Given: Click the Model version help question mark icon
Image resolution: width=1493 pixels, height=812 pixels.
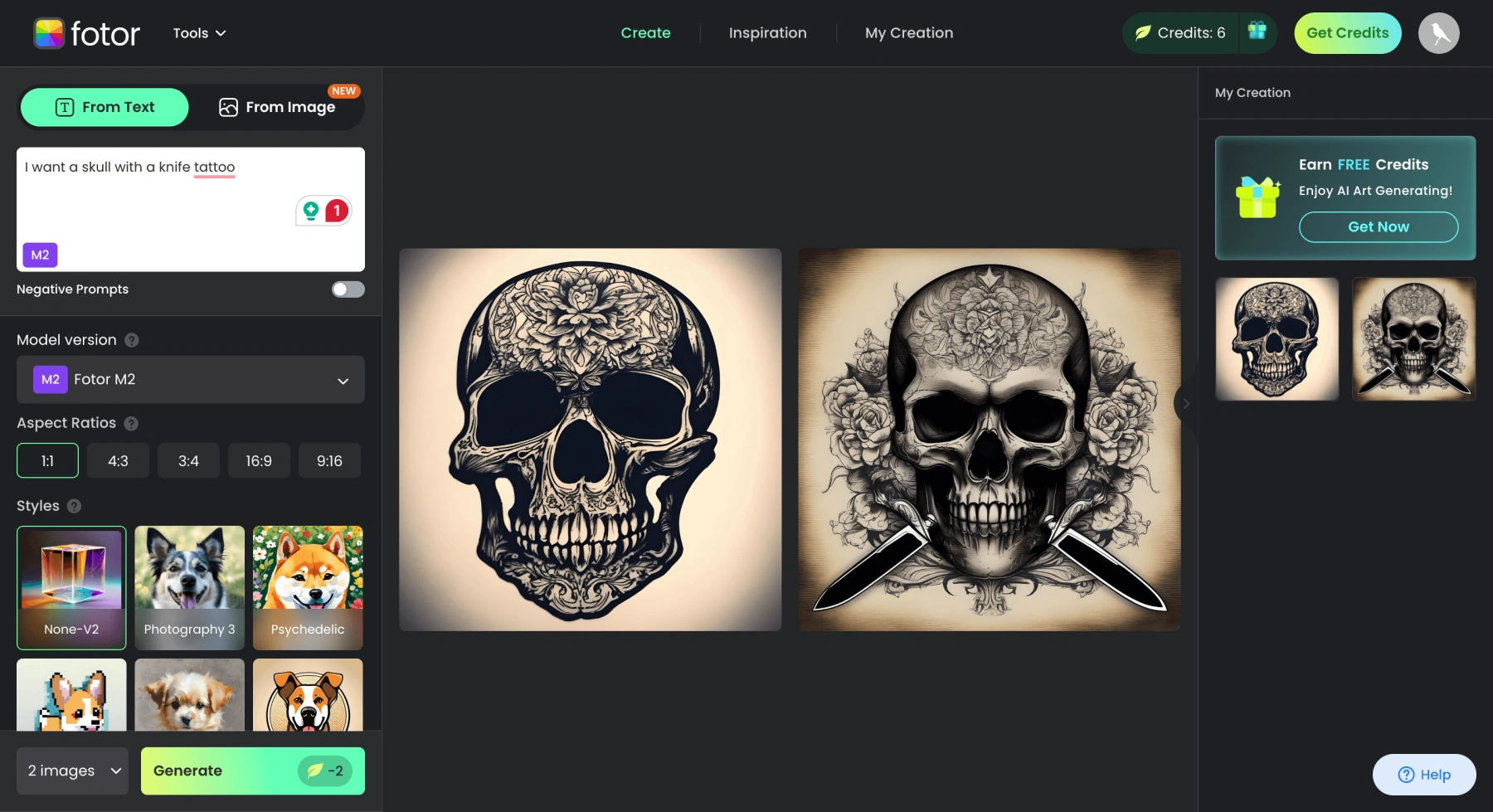Looking at the screenshot, I should pyautogui.click(x=131, y=339).
